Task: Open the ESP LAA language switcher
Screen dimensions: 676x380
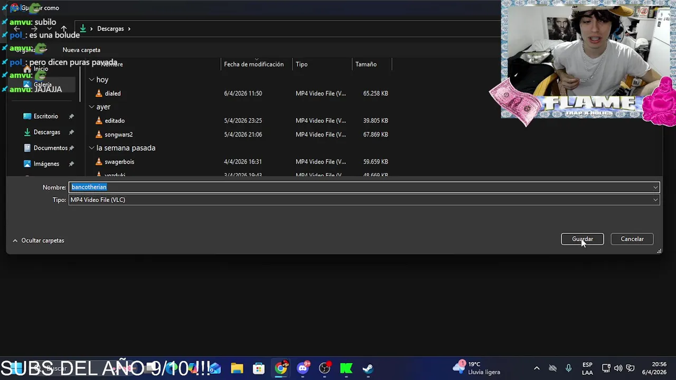Action: coord(587,368)
